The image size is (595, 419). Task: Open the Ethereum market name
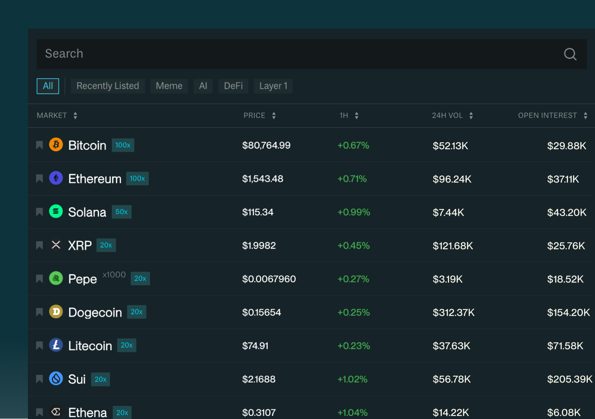click(x=95, y=179)
